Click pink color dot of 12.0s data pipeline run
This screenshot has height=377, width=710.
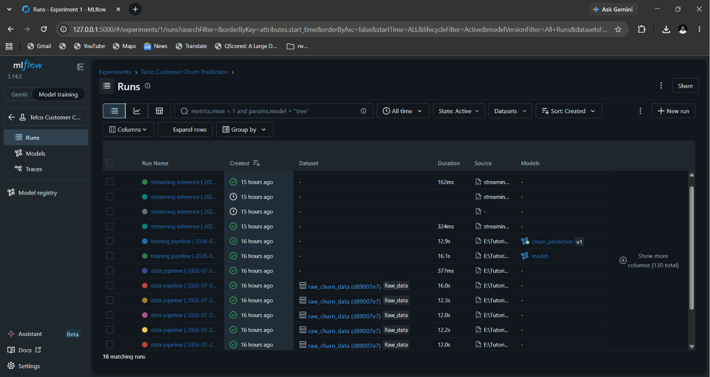145,315
